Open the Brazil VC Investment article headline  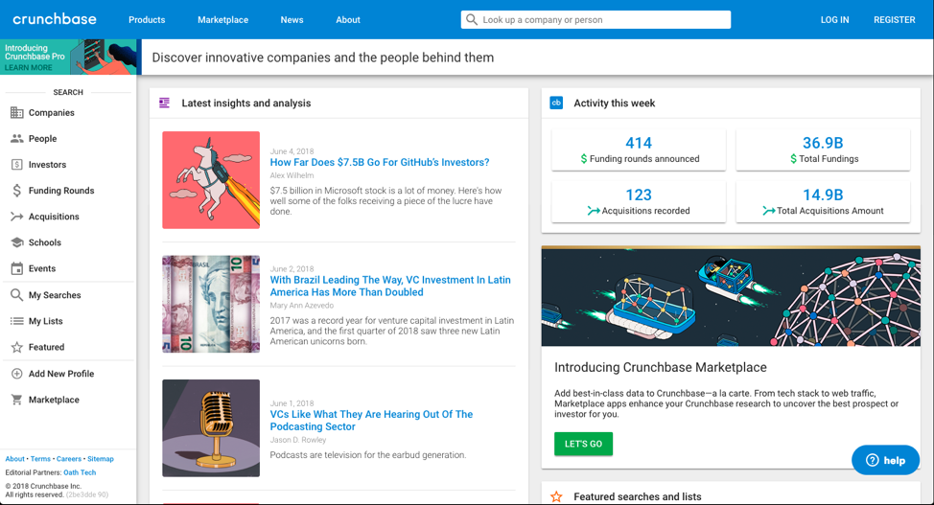coord(390,286)
